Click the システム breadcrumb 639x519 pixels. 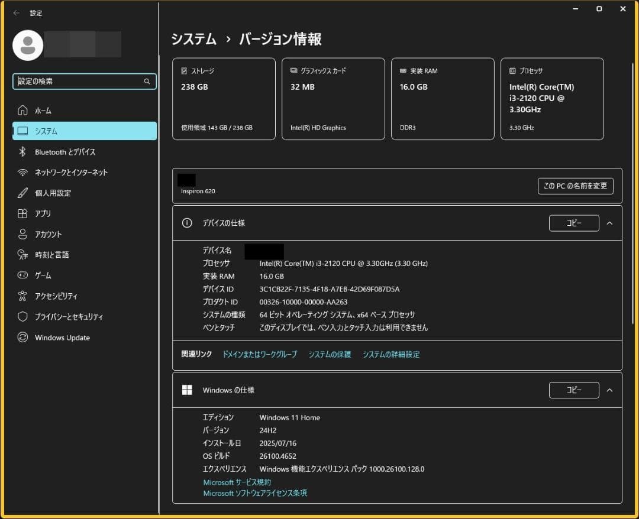(x=193, y=39)
